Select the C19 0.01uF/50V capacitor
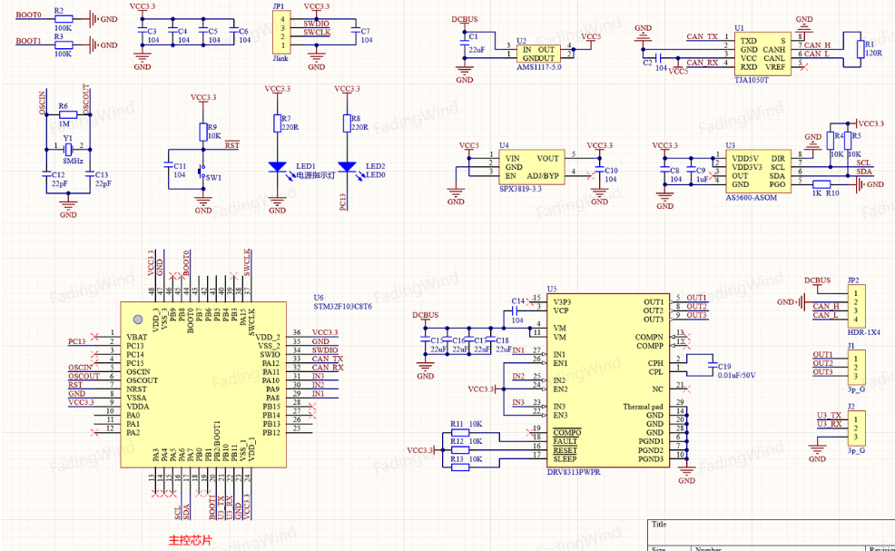The height and width of the screenshot is (551, 895). click(712, 364)
